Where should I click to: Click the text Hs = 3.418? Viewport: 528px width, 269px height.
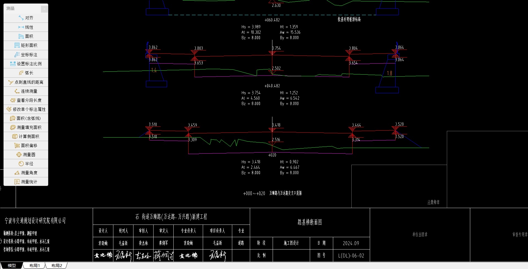coord(251,162)
